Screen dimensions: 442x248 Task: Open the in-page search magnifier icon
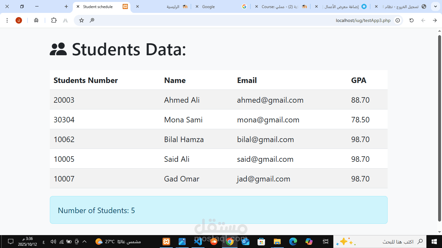(x=93, y=20)
